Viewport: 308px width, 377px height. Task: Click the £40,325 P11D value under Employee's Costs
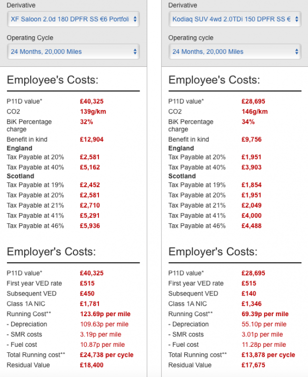click(x=92, y=101)
